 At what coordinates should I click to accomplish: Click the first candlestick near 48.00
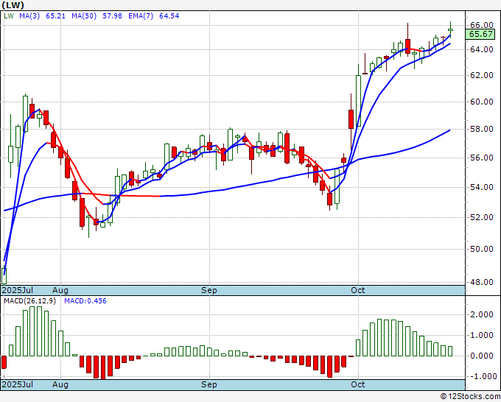pos(4,275)
